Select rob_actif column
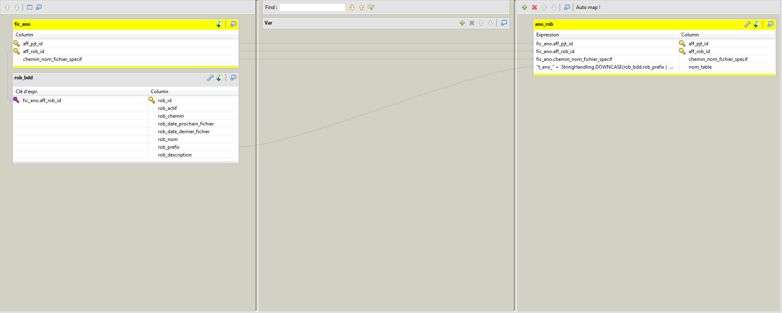Image resolution: width=782 pixels, height=313 pixels. point(193,108)
